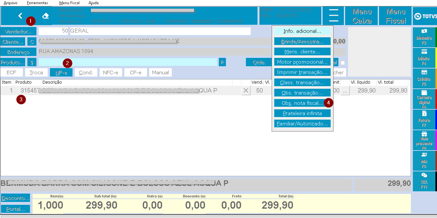This screenshot has height=218, width=437.
Task: Select Crédito F5 payment
Action: click(x=424, y=78)
